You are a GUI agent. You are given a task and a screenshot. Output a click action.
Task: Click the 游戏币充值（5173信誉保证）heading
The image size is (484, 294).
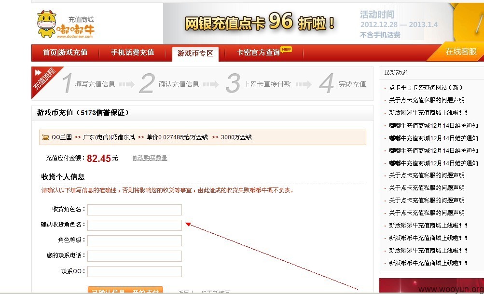(x=83, y=113)
